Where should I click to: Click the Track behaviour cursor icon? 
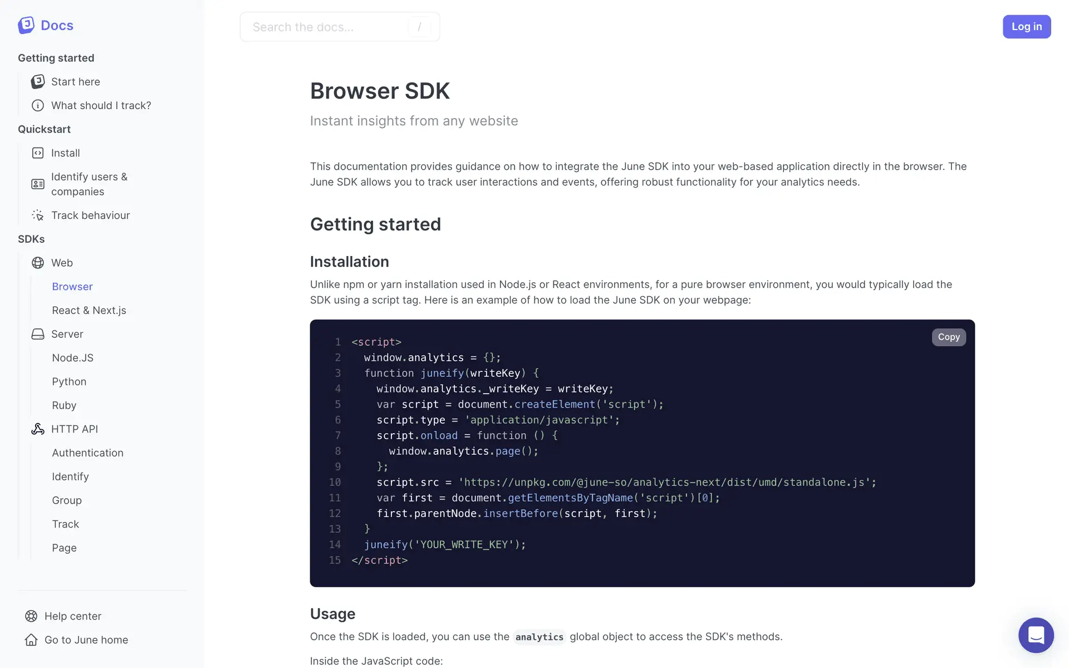38,215
